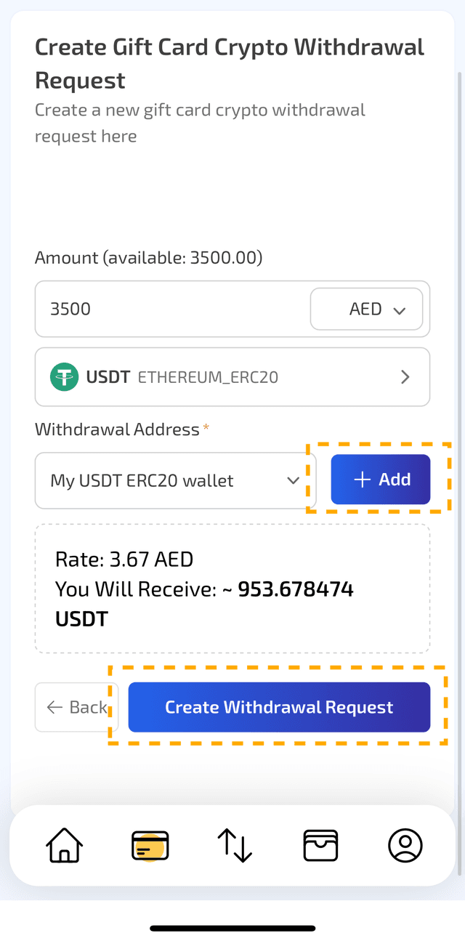Switch to the gift cards section in bottom bar
The height and width of the screenshot is (941, 465).
pyautogui.click(x=150, y=845)
